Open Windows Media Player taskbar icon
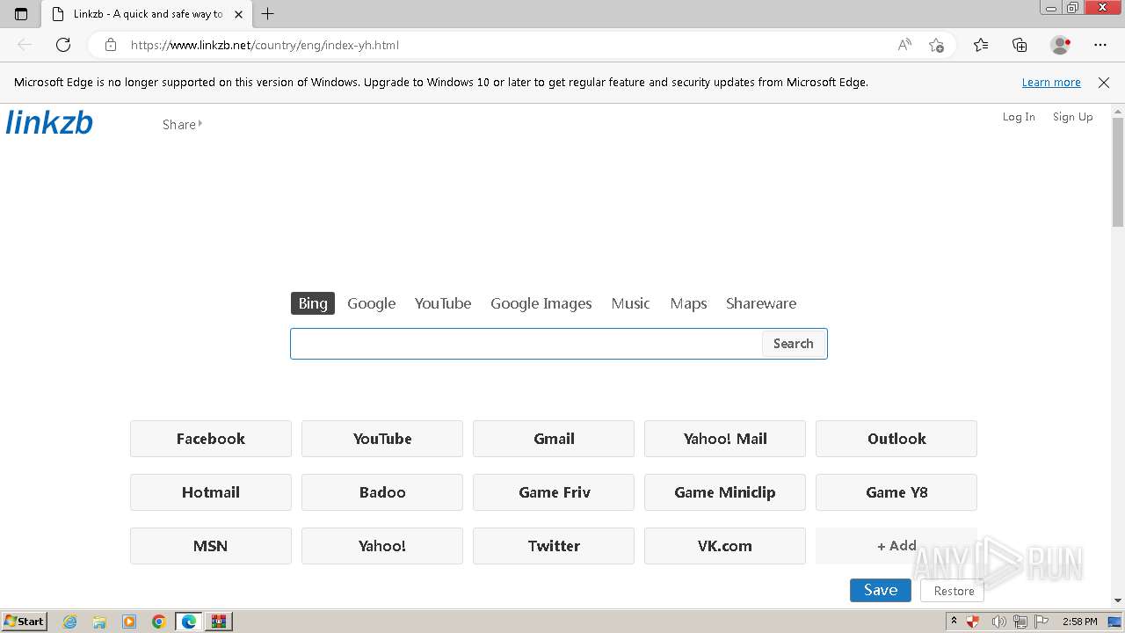Screen dimensions: 1125x633 129,622
